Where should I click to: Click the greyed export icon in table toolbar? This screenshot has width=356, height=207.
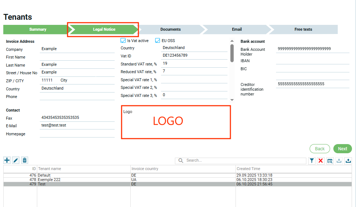point(339,161)
